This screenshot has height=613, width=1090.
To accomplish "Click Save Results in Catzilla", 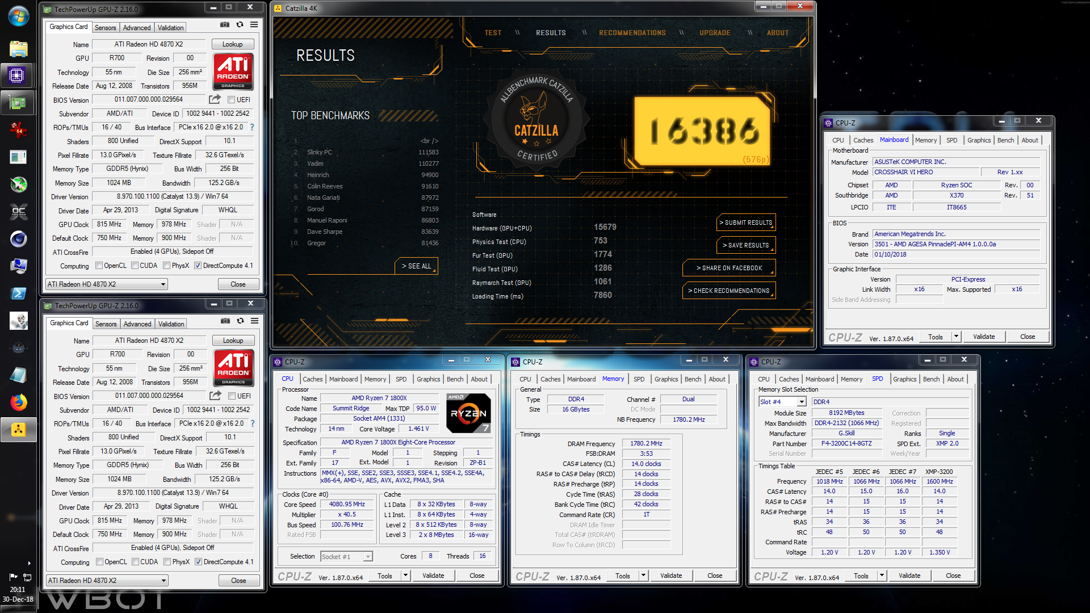I will [745, 245].
